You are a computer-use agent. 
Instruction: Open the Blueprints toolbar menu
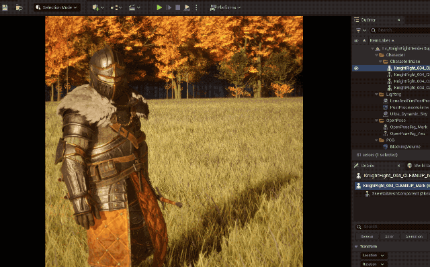coord(116,7)
